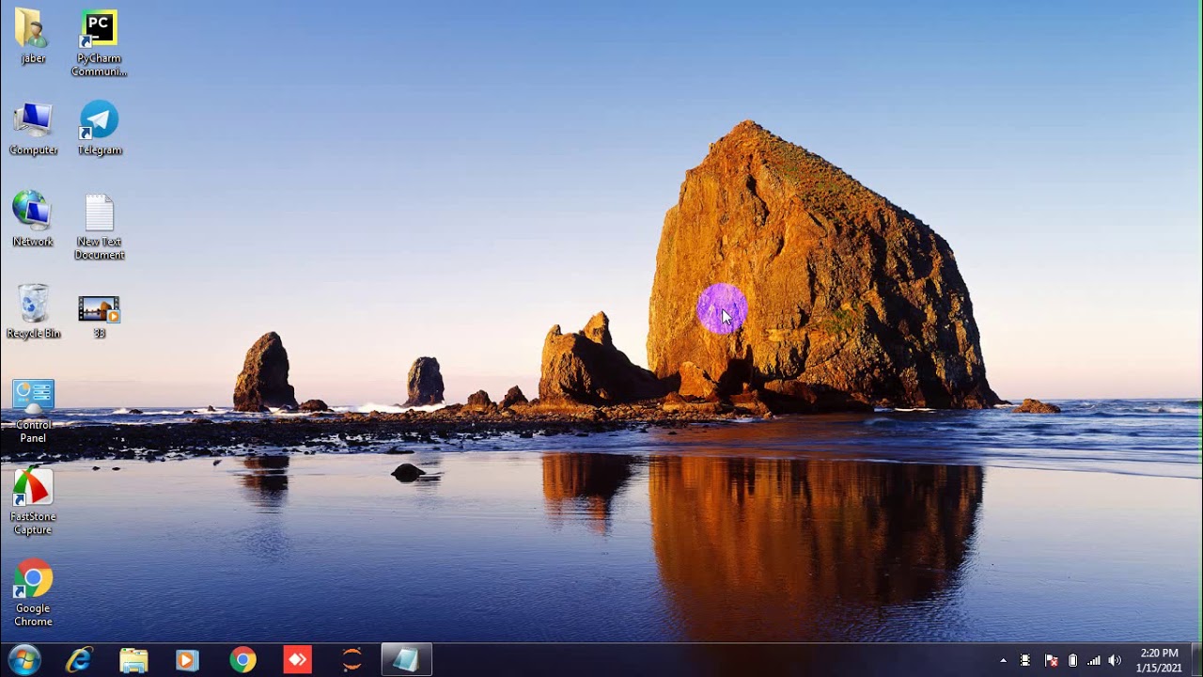The height and width of the screenshot is (677, 1203).
Task: Open the jaber user folder icon
Action: [33, 36]
